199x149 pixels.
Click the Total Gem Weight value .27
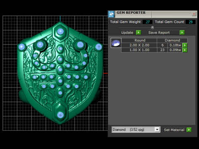coord(148,22)
